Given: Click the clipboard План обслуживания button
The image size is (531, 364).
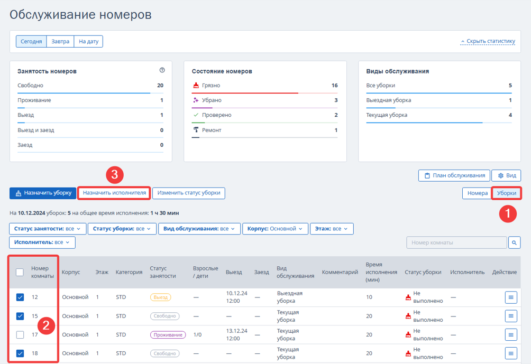Looking at the screenshot, I should tap(454, 175).
